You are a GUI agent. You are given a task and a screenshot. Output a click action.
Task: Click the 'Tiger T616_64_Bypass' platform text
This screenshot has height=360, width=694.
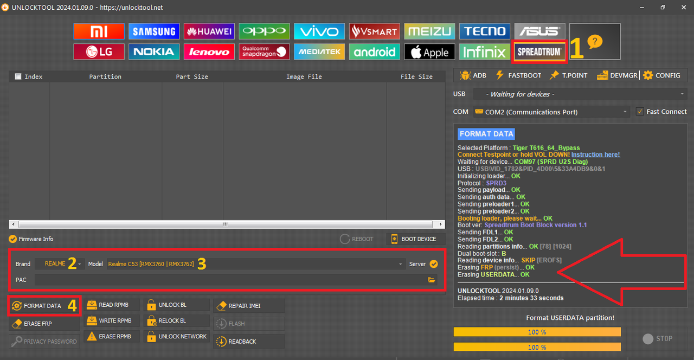546,147
